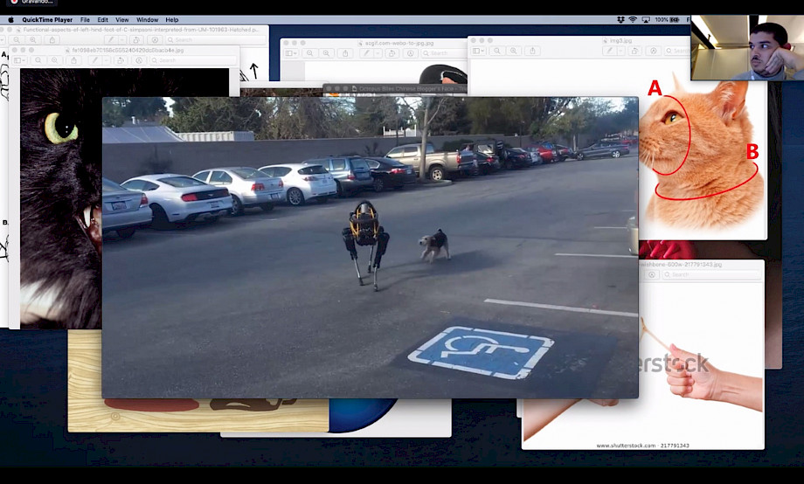Open the View menu
This screenshot has width=804, height=484.
(x=122, y=20)
